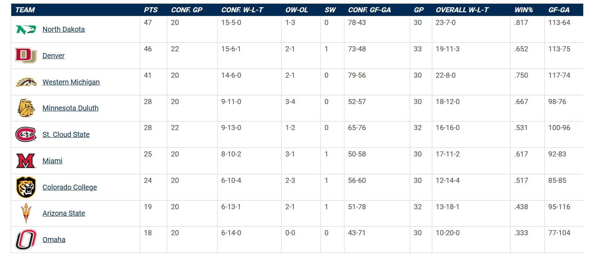Screen dimensions: 593x258
Task: Go to the Western Michigan team page
Action: [71, 82]
